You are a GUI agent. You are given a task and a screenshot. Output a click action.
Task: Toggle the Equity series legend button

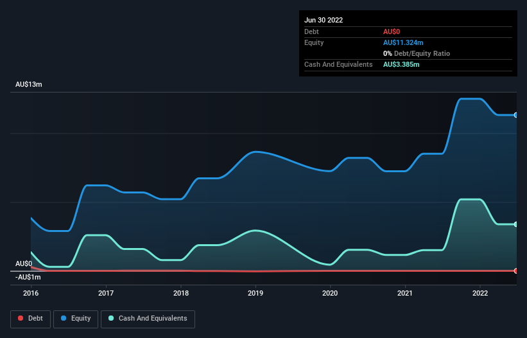click(x=76, y=319)
